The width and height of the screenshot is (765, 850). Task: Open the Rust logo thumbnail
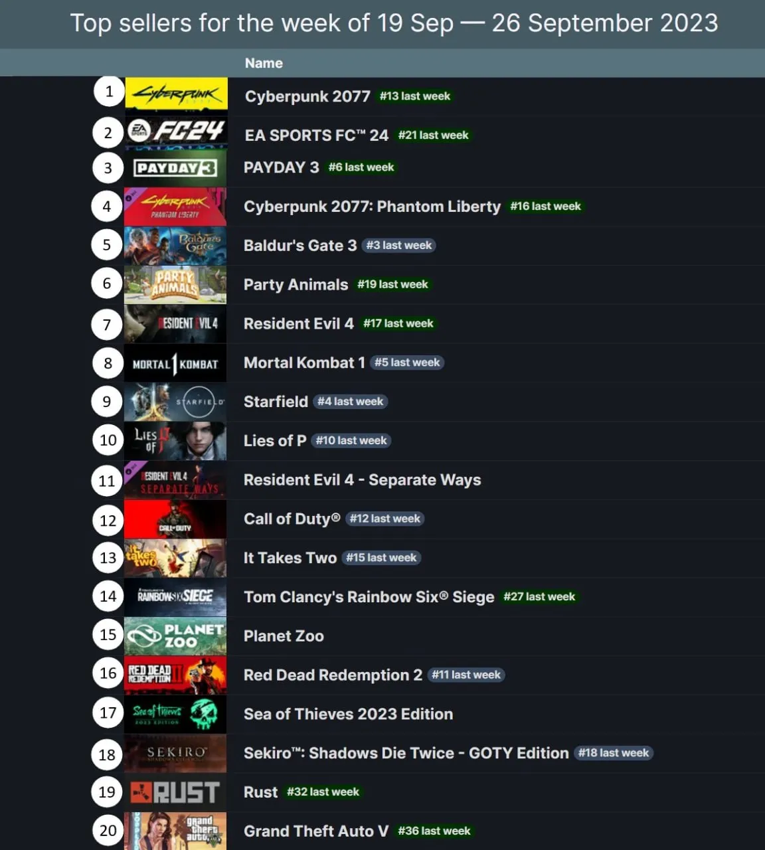tap(175, 792)
